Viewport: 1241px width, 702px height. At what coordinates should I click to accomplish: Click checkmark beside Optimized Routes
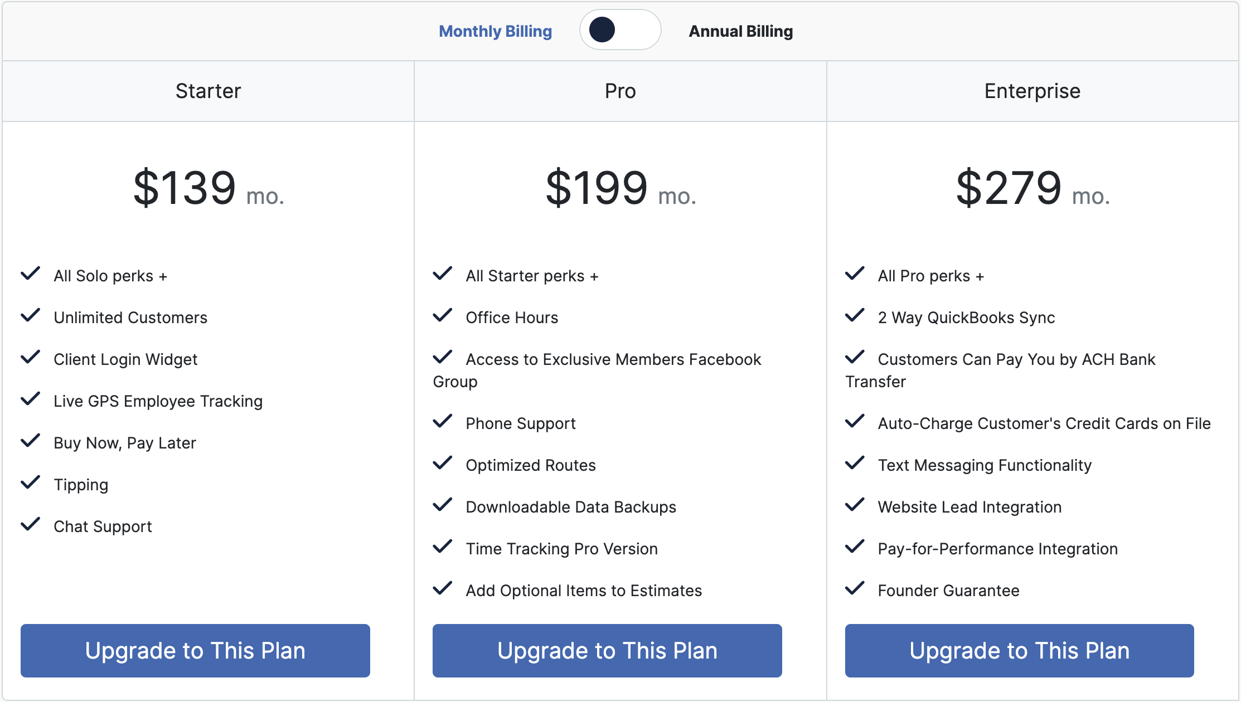[443, 463]
